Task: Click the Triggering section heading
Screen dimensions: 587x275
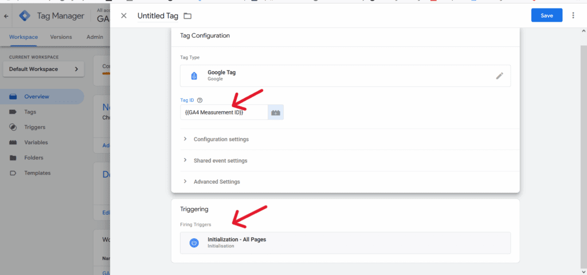Action: point(194,209)
